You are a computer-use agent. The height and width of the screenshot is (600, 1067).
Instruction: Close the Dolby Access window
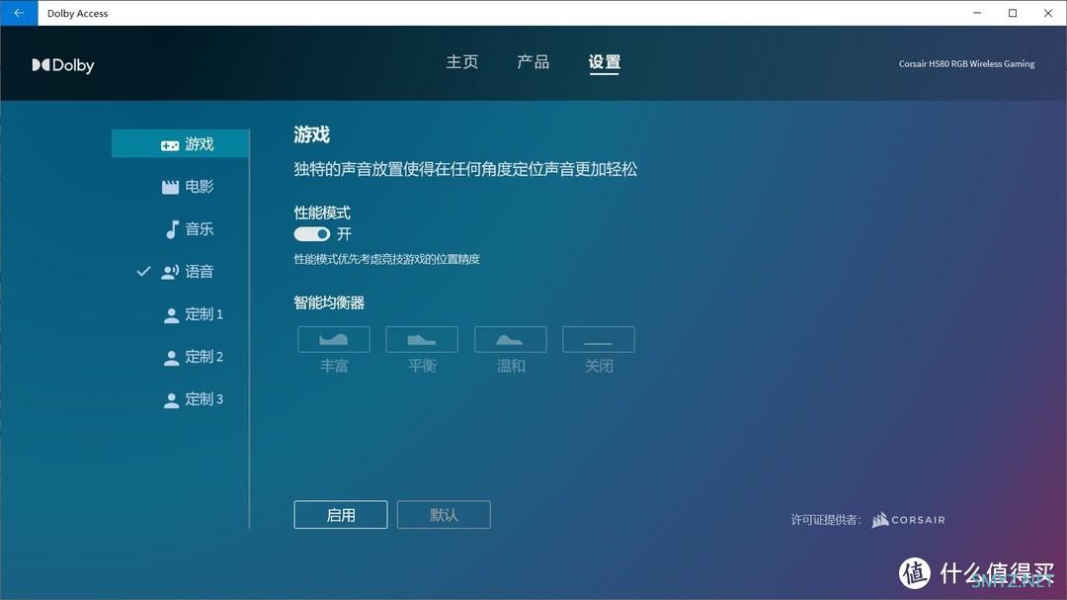click(x=1048, y=13)
